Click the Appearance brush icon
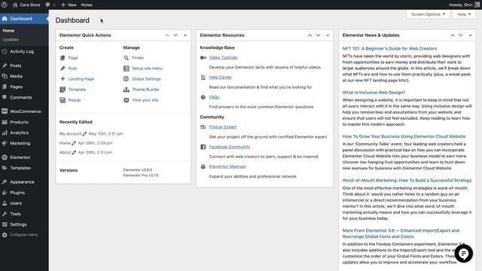 (5, 182)
